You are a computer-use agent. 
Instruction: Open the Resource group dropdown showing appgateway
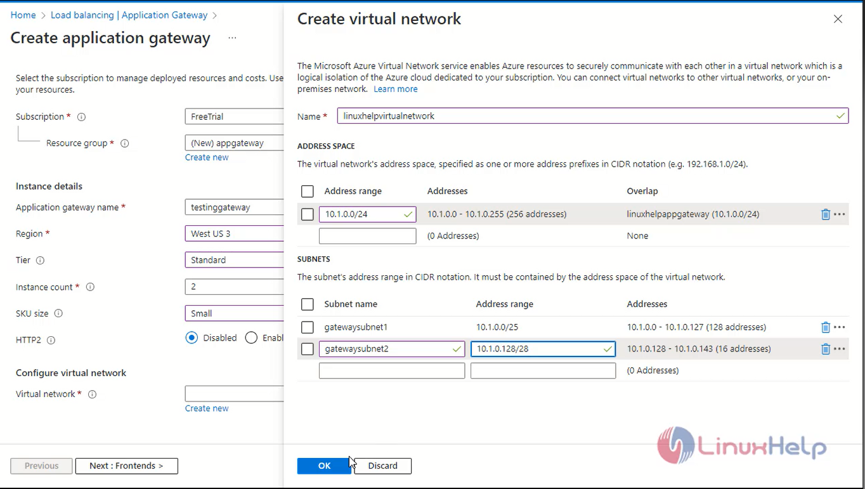(x=234, y=143)
